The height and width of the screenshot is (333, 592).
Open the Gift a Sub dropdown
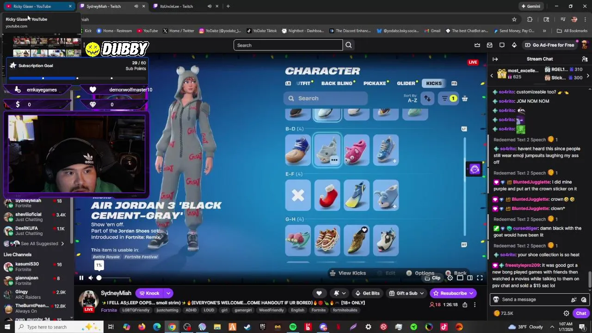407,293
